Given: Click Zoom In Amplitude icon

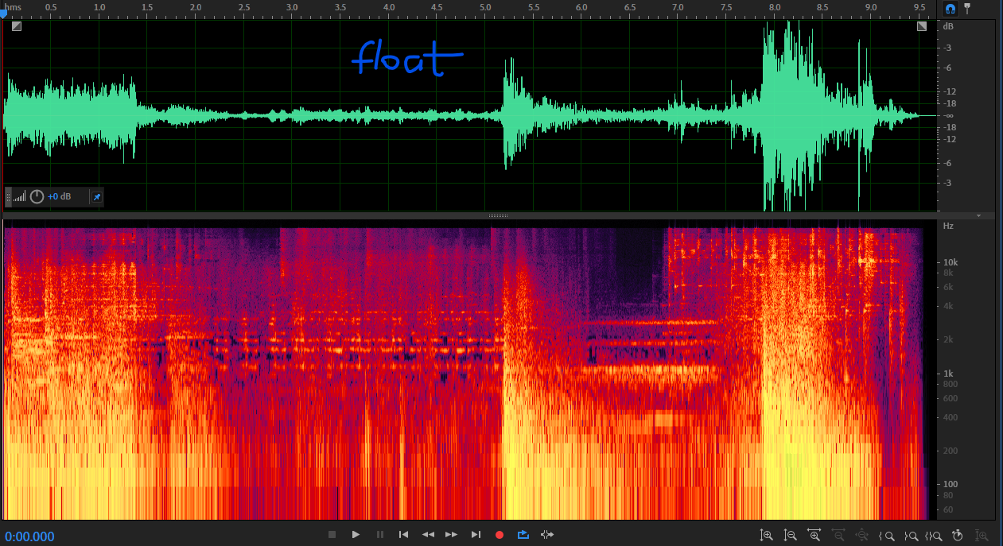Looking at the screenshot, I should 766,535.
